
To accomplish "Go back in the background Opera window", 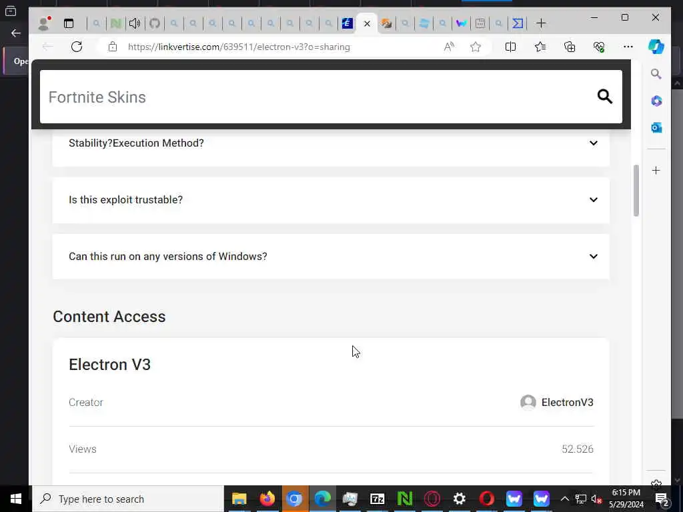I will pyautogui.click(x=16, y=33).
